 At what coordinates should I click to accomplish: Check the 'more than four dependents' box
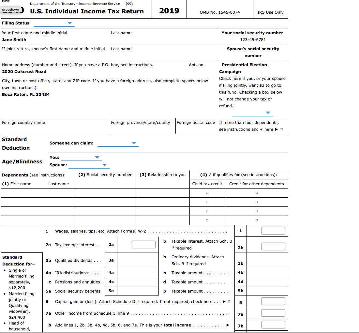click(281, 129)
